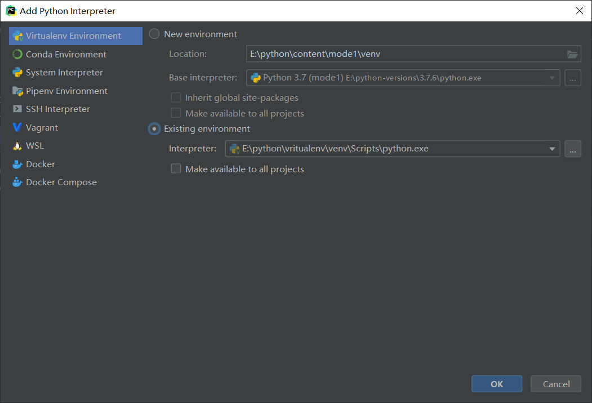This screenshot has height=403, width=592.
Task: Click the Docker Compose whale icon
Action: coord(17,182)
